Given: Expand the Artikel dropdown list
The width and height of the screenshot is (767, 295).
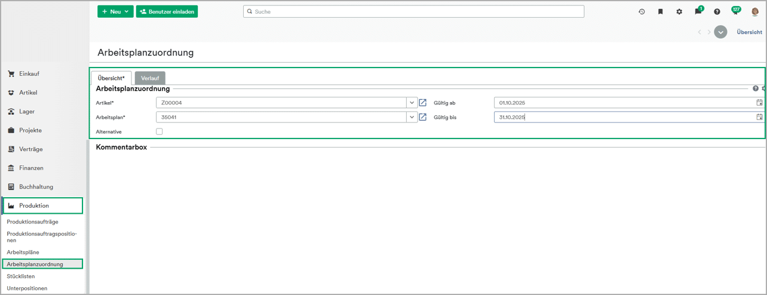Looking at the screenshot, I should point(412,103).
